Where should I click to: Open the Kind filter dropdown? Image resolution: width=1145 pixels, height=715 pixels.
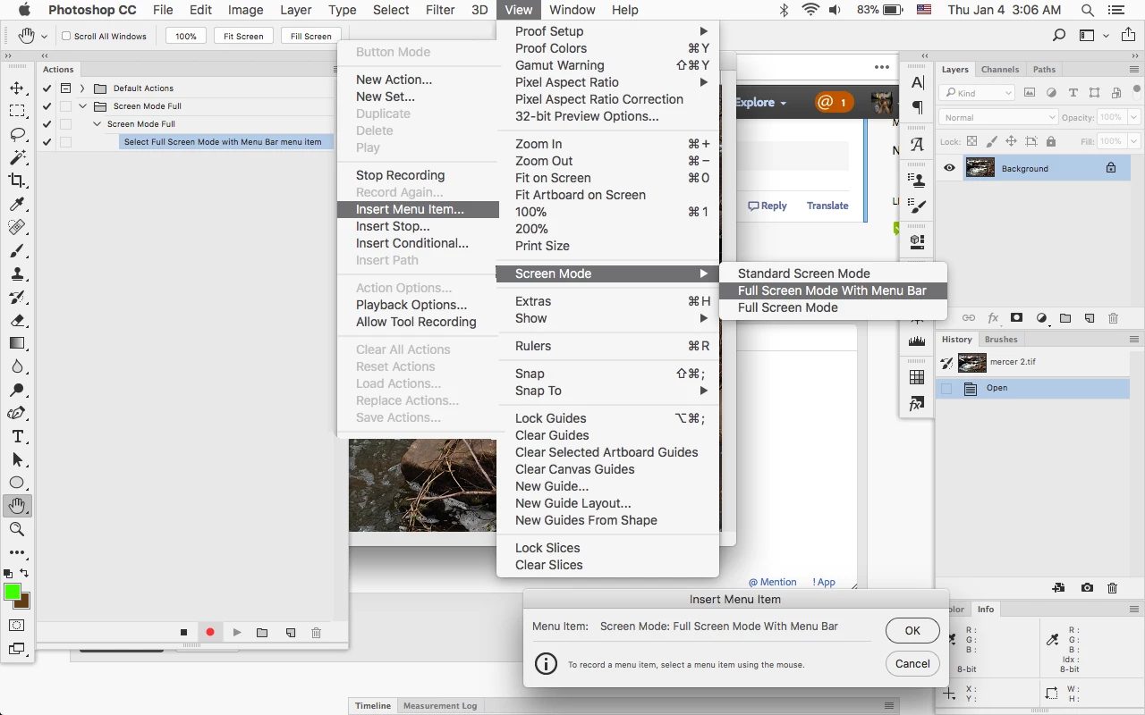tap(977, 92)
